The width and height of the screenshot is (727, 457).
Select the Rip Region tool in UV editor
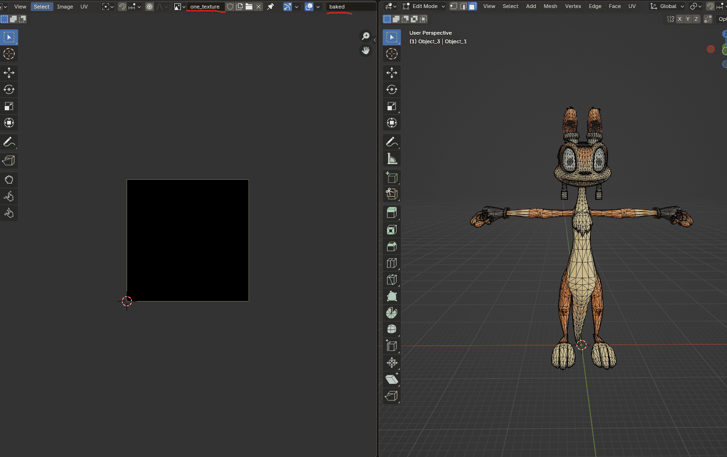[x=9, y=161]
